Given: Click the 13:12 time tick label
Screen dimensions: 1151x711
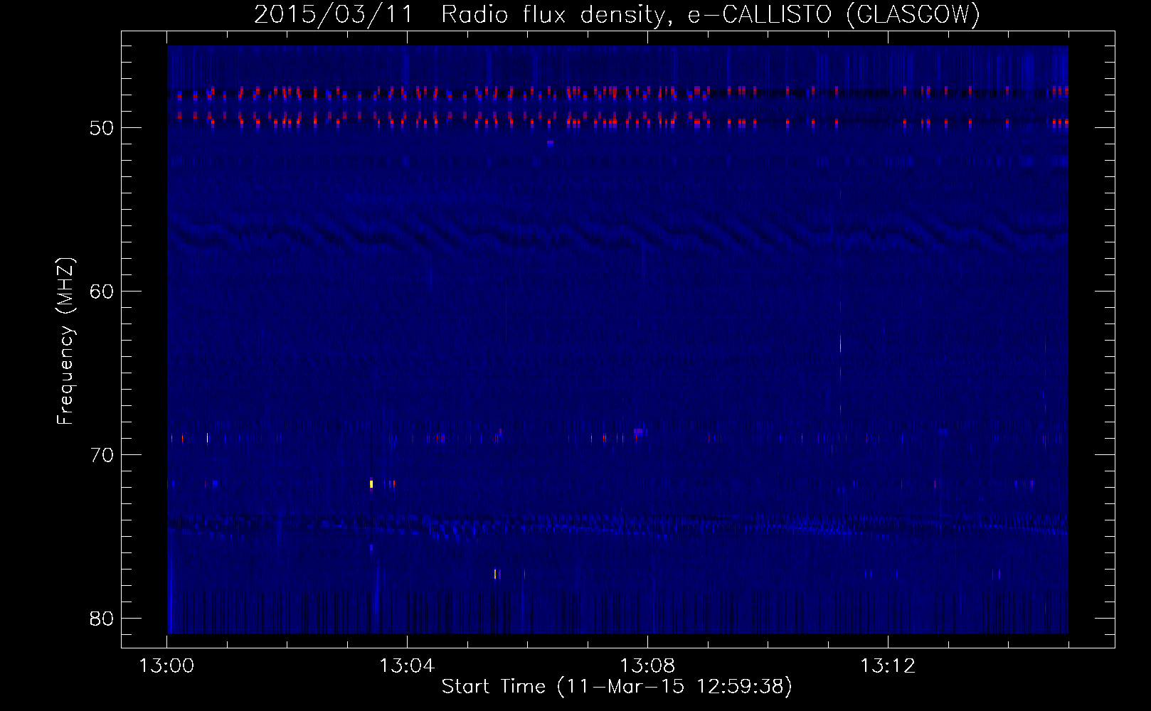Looking at the screenshot, I should pos(889,666).
